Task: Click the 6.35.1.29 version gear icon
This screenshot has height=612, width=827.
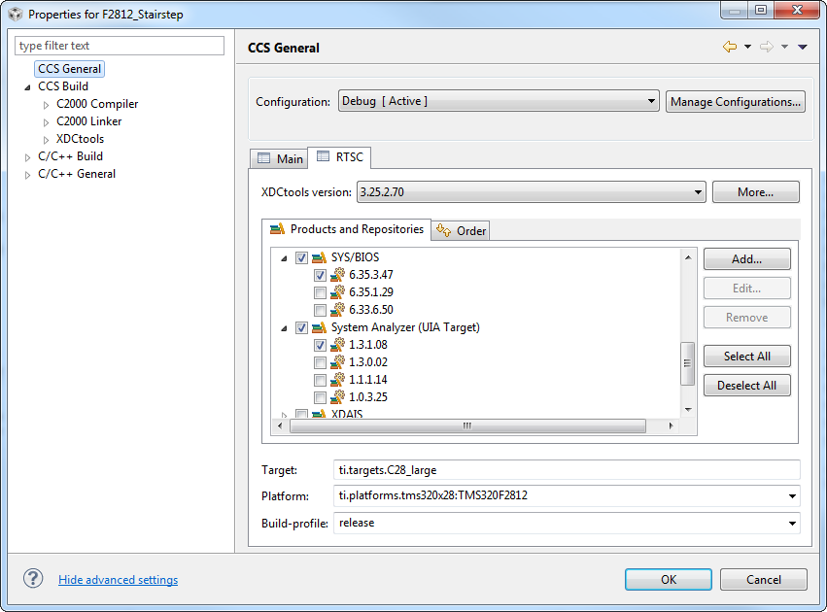Action: [x=337, y=291]
